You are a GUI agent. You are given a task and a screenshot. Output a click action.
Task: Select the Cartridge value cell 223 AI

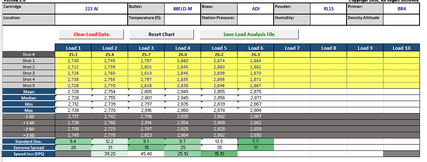click(91, 9)
